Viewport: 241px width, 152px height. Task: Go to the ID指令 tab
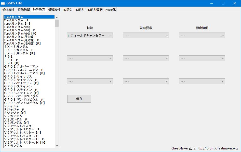68,10
